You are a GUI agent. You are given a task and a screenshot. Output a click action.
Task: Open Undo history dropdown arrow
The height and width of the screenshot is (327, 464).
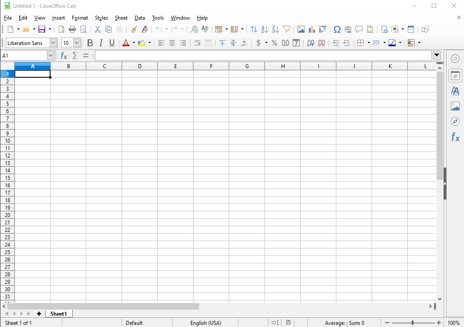pos(166,29)
